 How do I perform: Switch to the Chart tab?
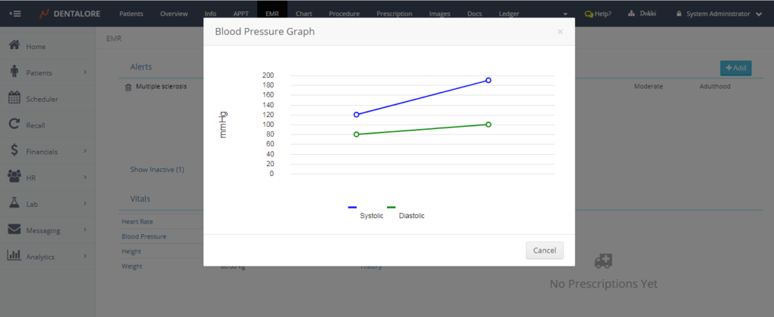[x=304, y=14]
